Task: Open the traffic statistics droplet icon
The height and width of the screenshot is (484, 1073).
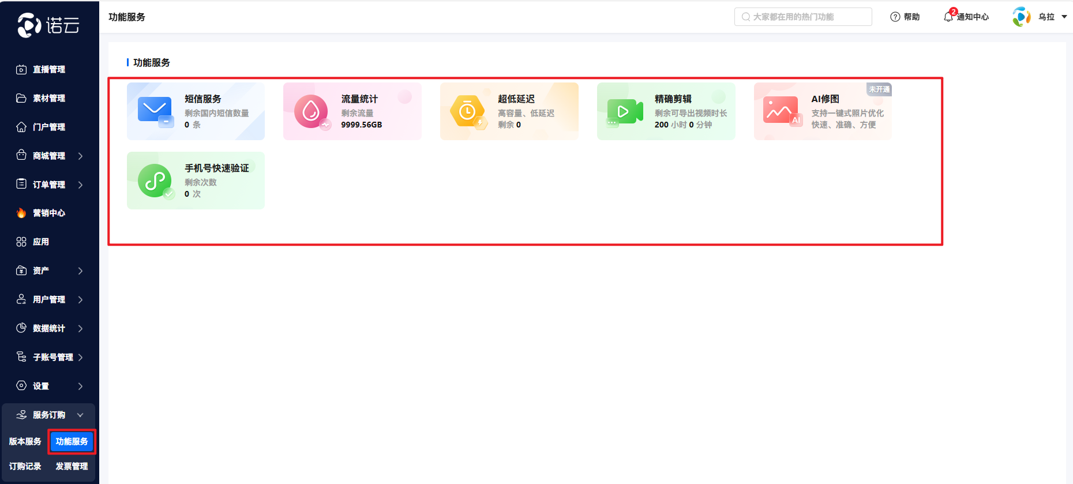Action: (x=312, y=111)
